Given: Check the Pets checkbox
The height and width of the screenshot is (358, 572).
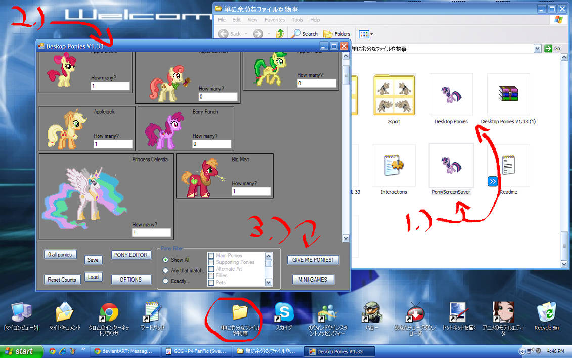Looking at the screenshot, I should click(x=211, y=283).
